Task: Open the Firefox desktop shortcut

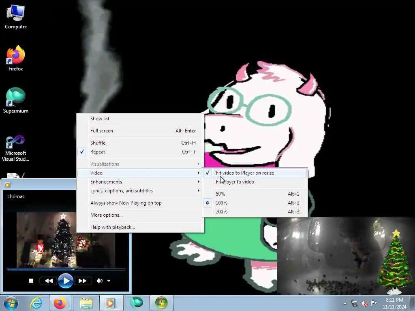Action: click(x=16, y=58)
